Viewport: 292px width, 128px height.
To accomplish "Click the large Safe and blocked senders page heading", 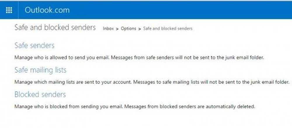I will coord(55,27).
